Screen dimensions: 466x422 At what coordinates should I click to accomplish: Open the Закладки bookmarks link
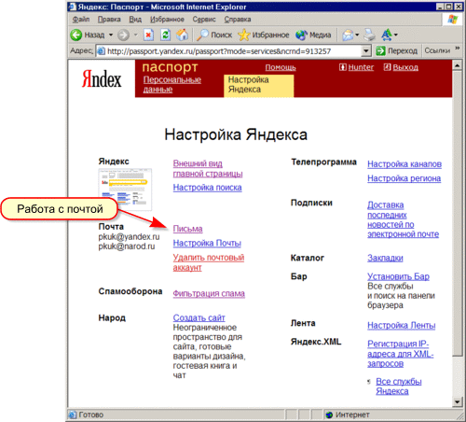pyautogui.click(x=385, y=258)
